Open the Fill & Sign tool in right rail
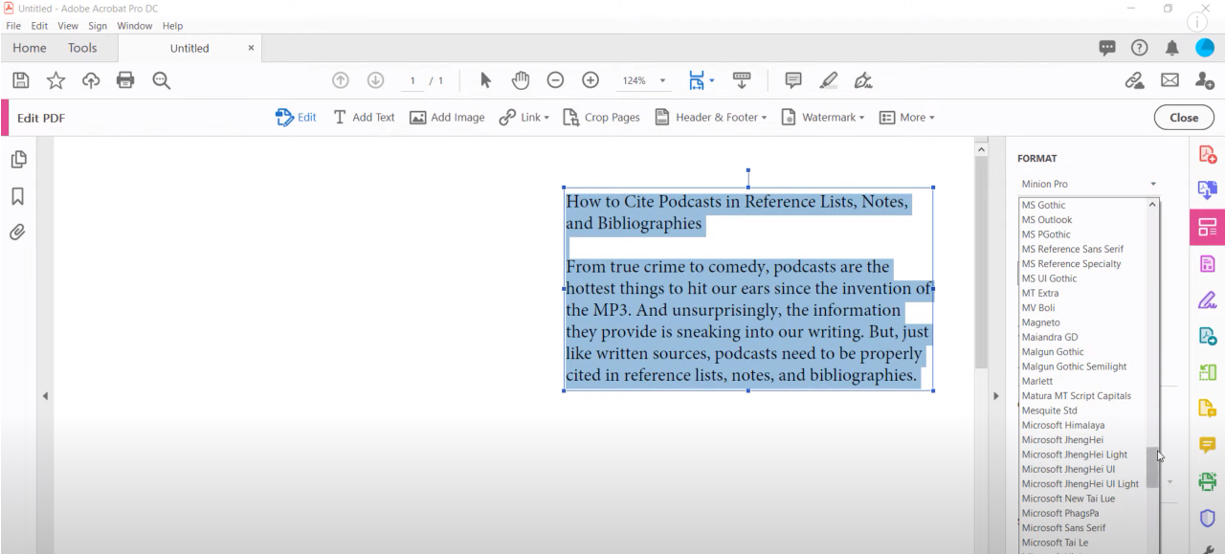 (1208, 299)
